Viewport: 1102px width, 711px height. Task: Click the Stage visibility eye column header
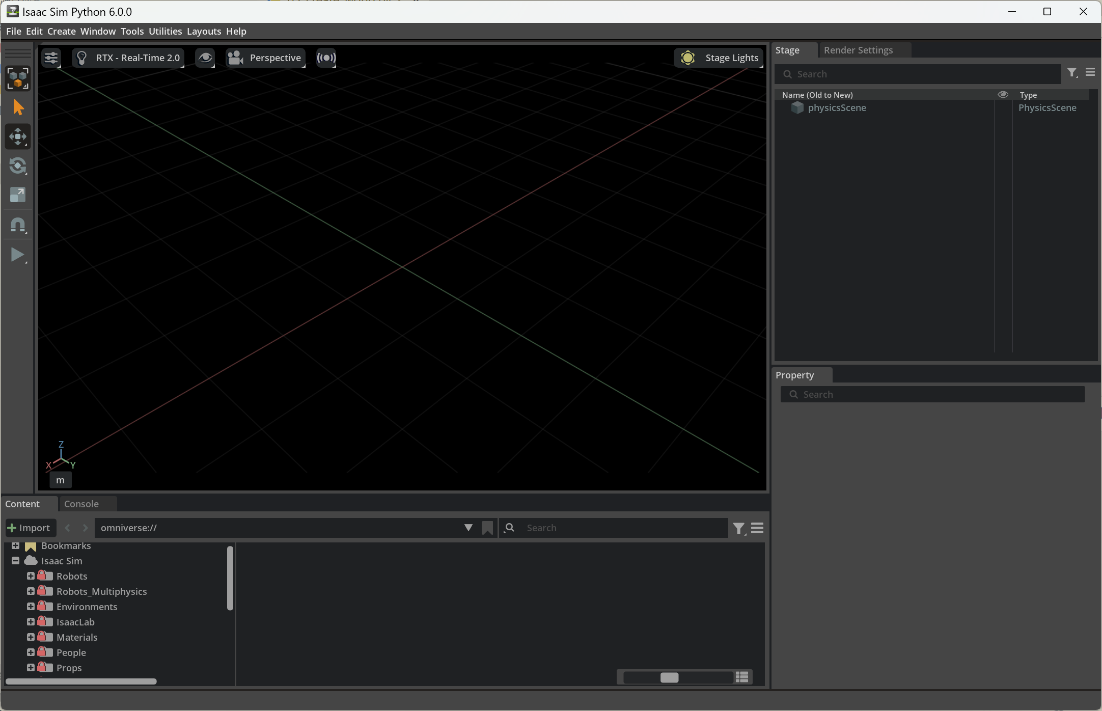(x=1003, y=94)
